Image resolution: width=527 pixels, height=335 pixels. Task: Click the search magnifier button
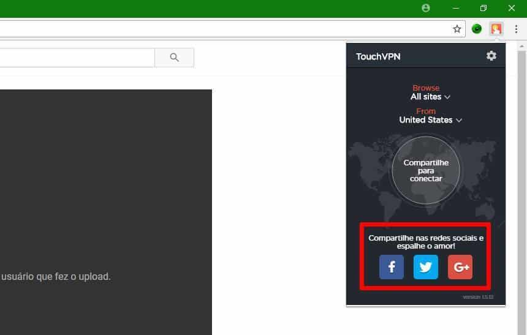click(x=174, y=58)
